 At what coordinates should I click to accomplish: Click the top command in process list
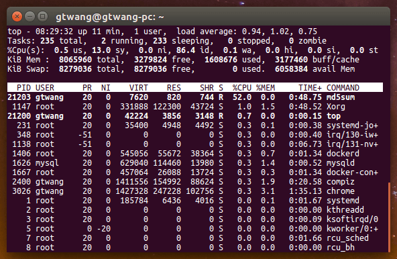pyautogui.click(x=333, y=116)
